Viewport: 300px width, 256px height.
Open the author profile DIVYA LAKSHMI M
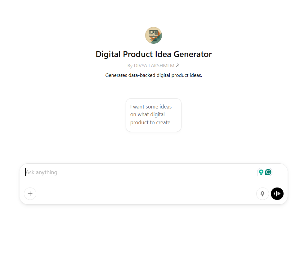pos(154,65)
